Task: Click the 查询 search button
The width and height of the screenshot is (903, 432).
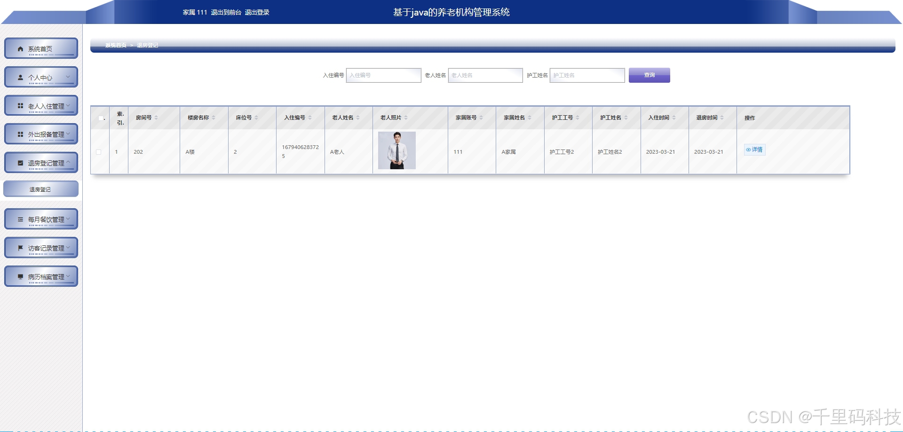Action: 649,75
